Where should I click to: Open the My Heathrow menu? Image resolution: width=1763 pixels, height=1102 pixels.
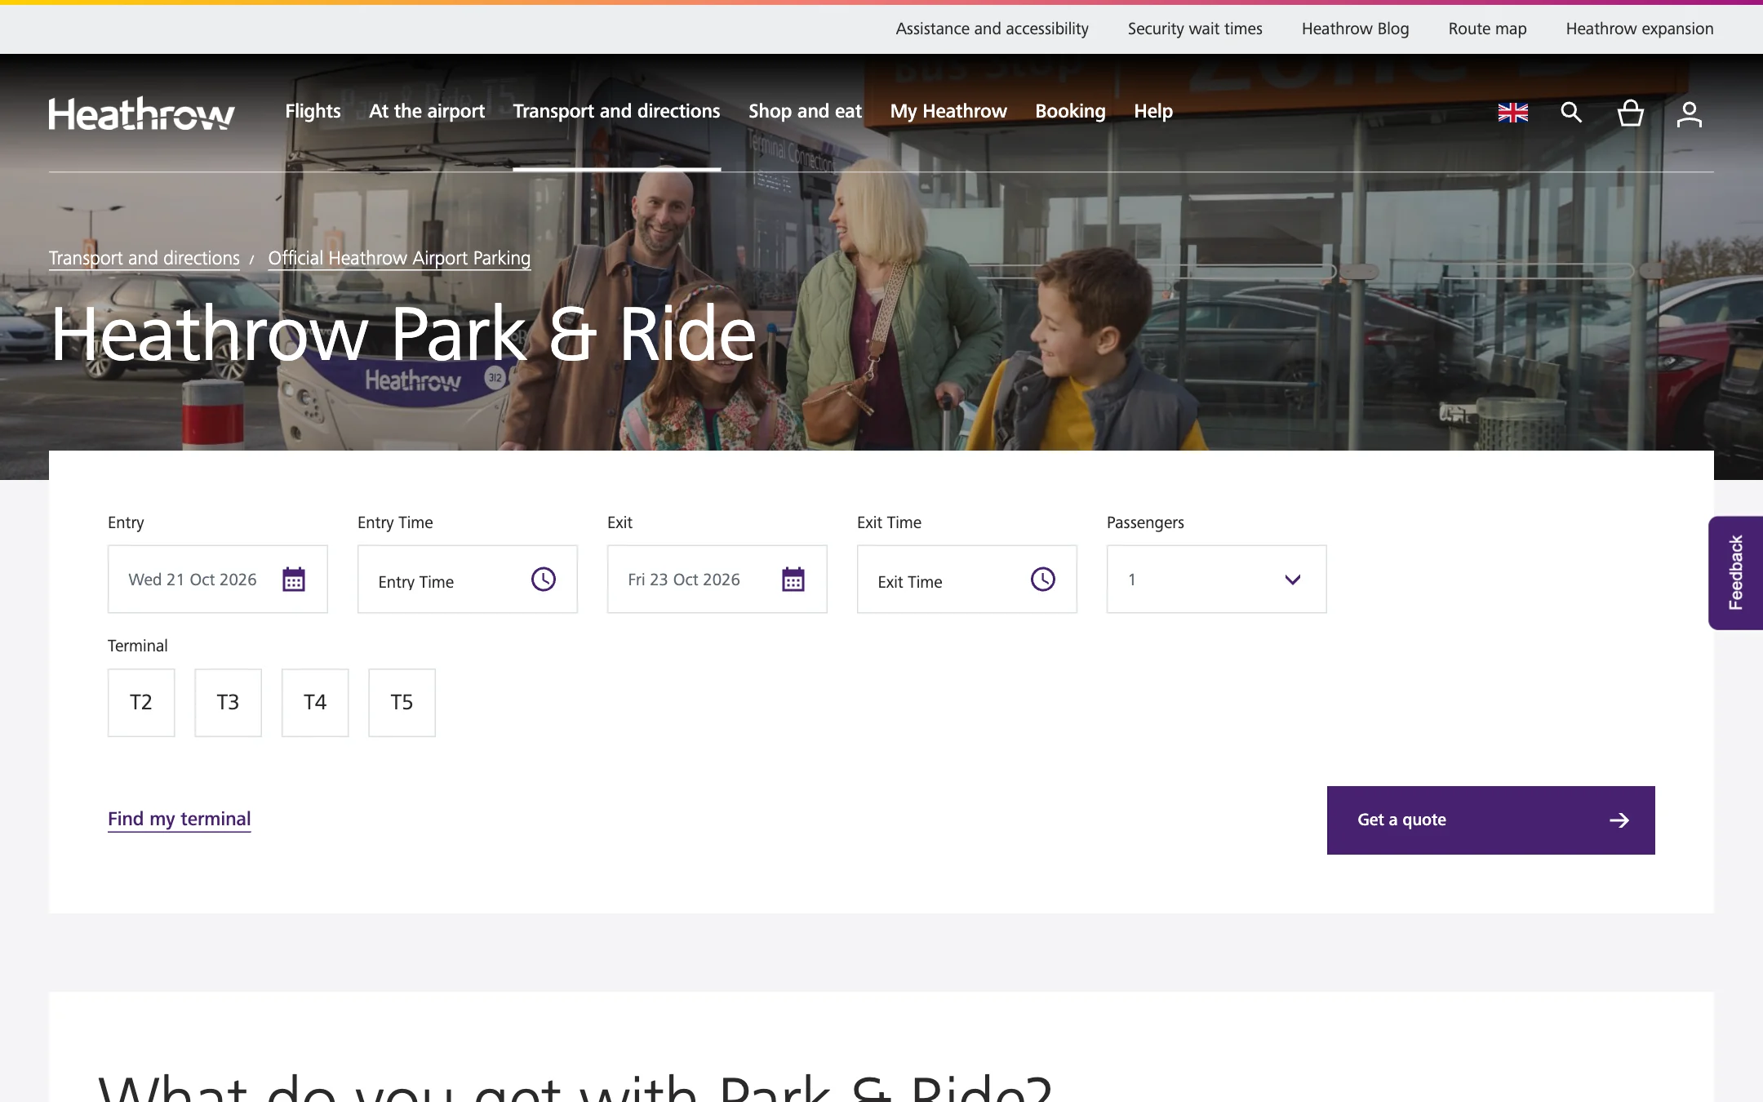948,111
